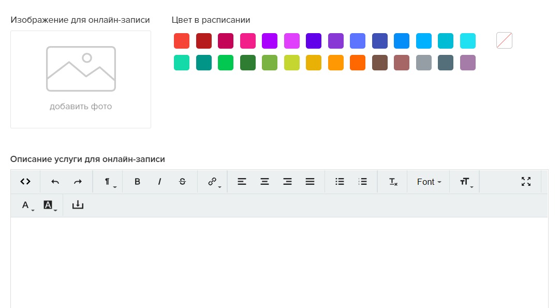Viewport: 560px width, 308px height.
Task: Pick the dusty rose brown color
Action: (402, 63)
